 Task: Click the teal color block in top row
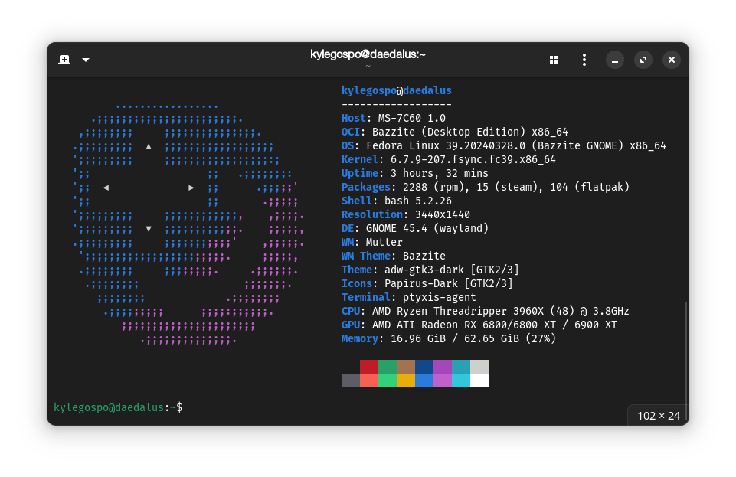[x=460, y=367]
